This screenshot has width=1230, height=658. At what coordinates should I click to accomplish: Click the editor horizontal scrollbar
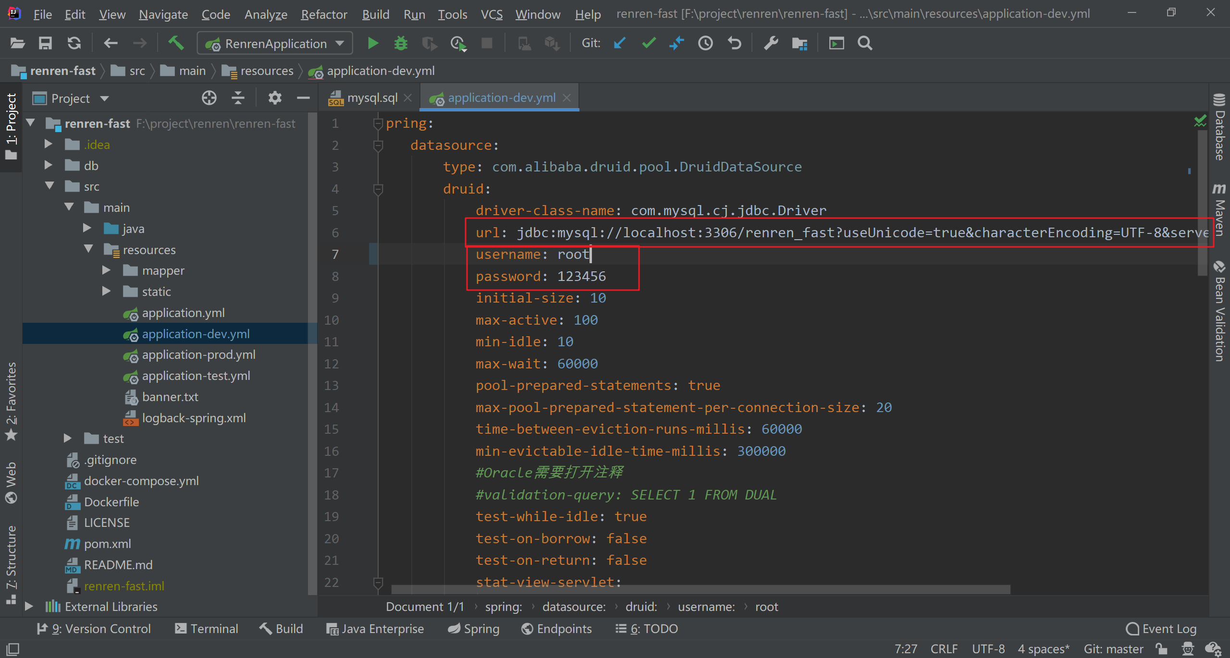(x=701, y=589)
